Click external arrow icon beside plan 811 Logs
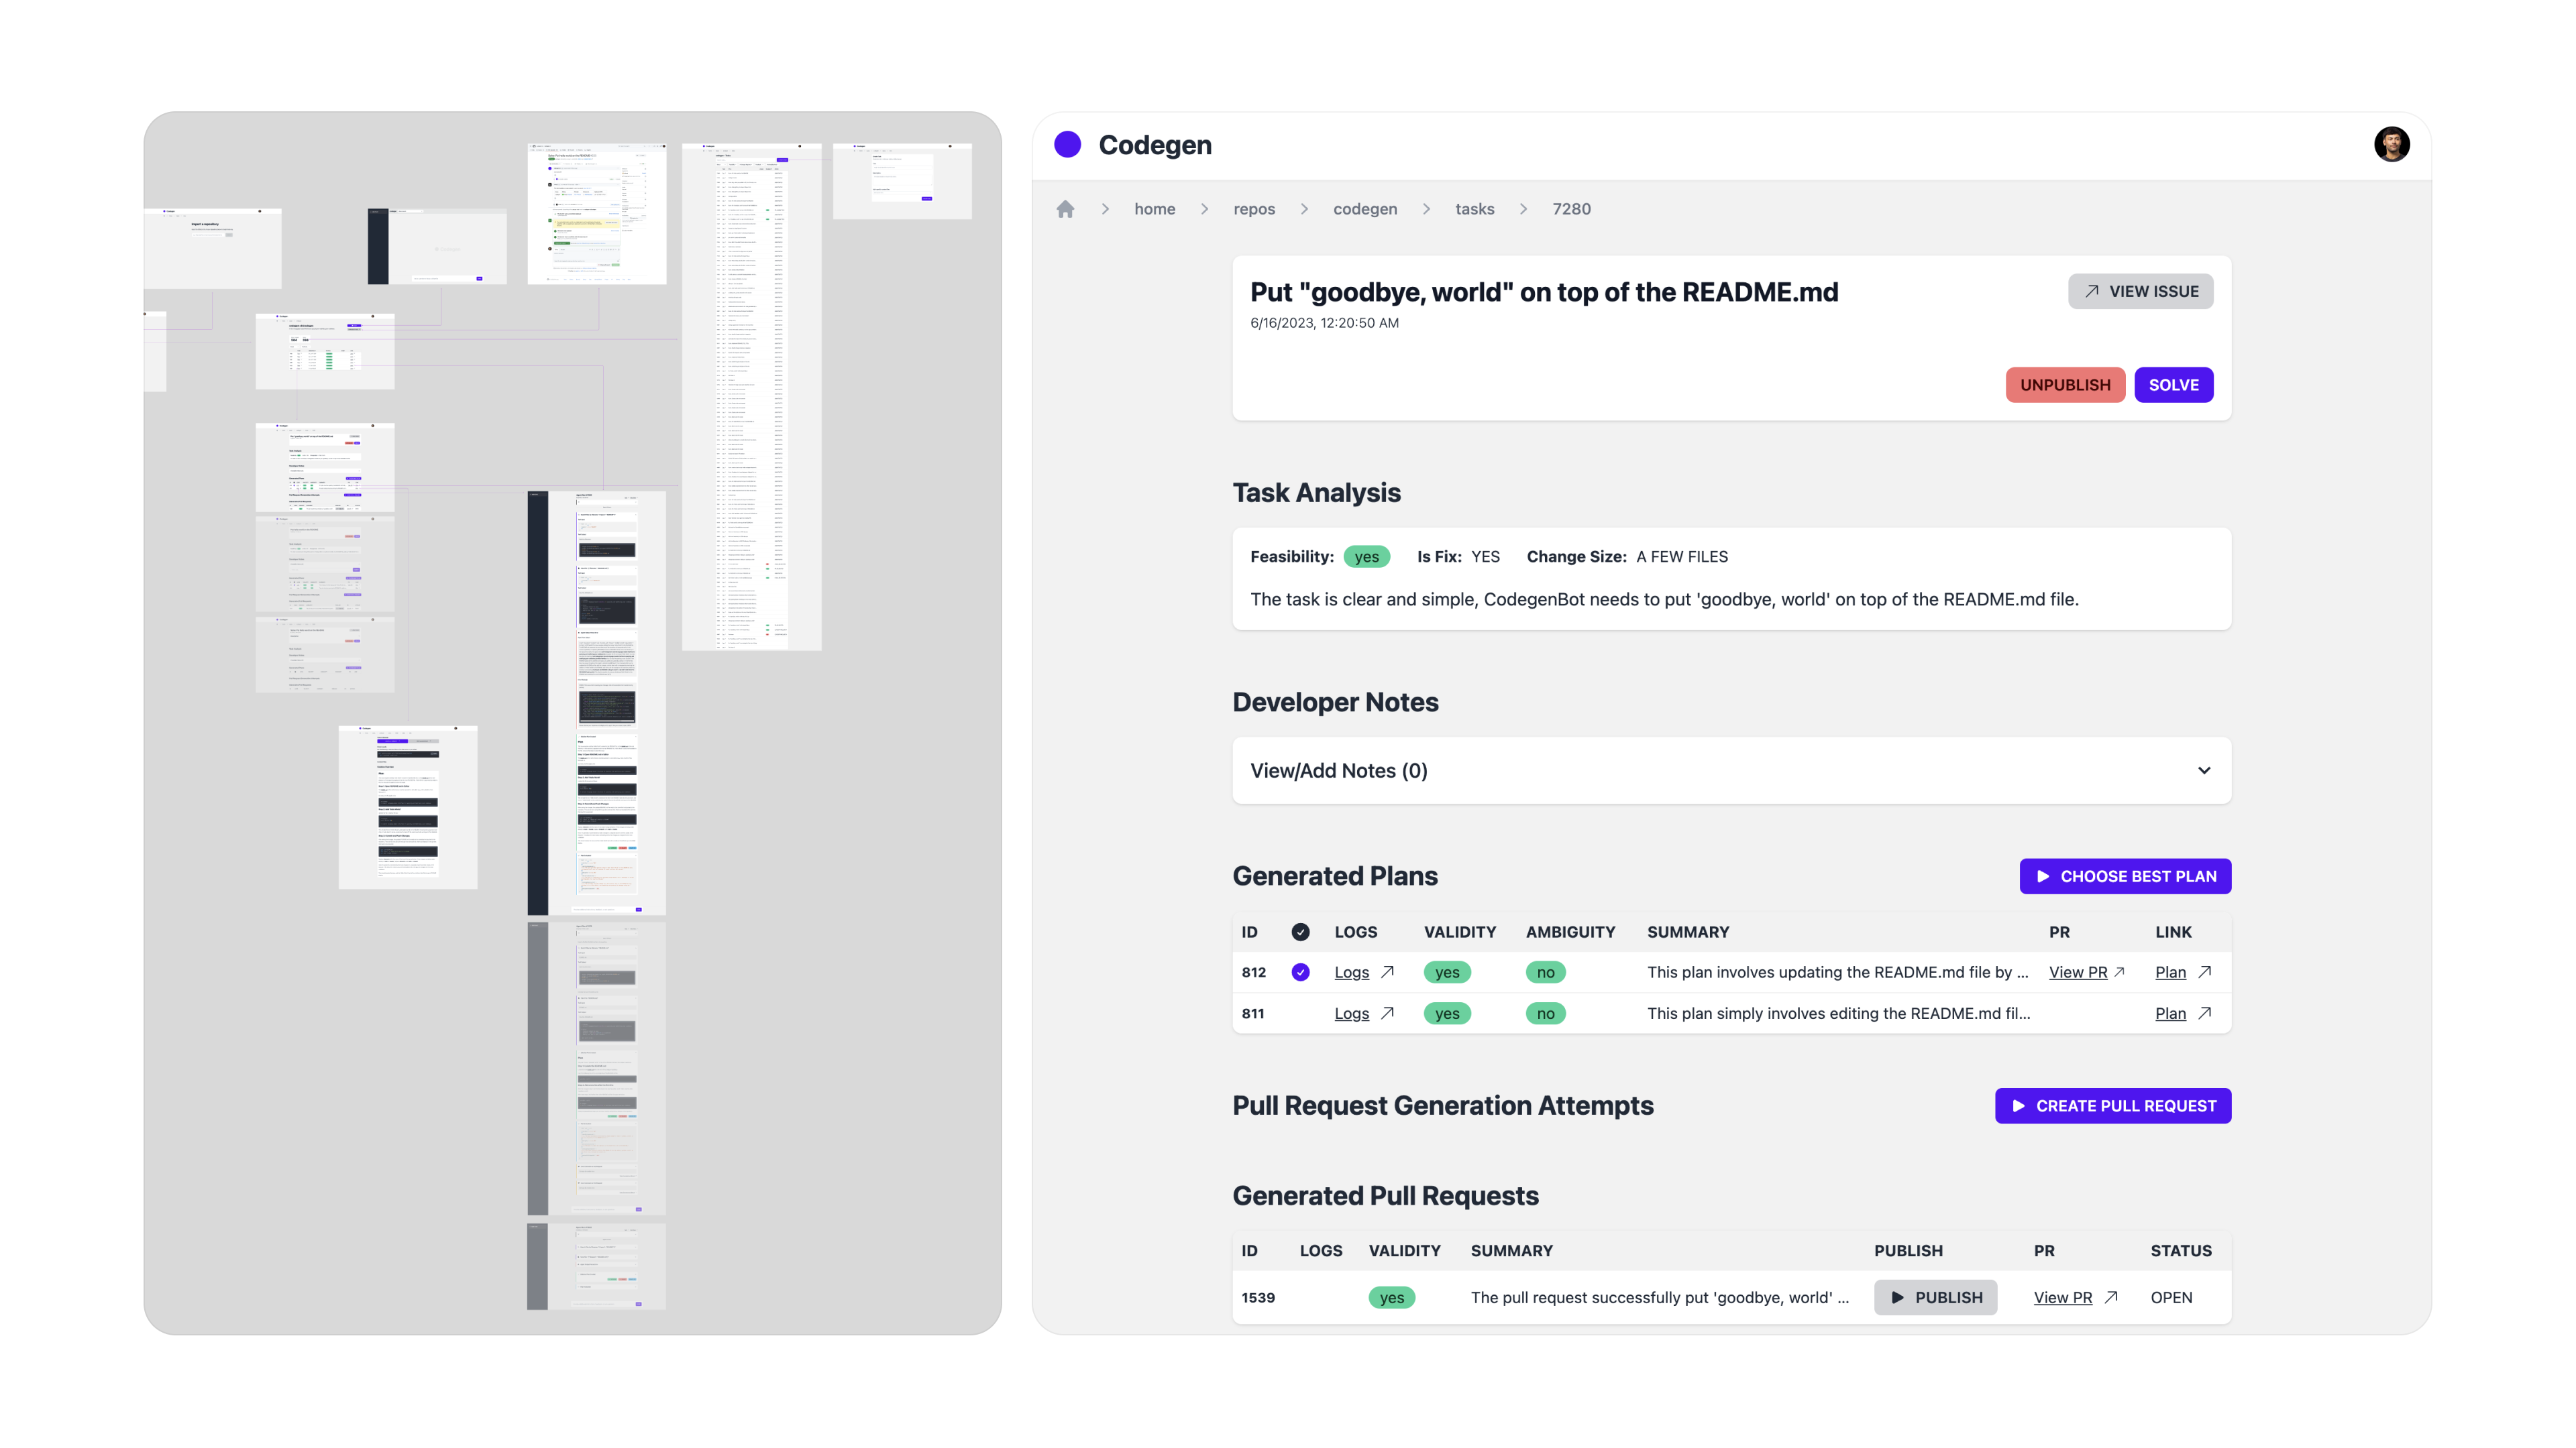The width and height of the screenshot is (2576, 1448). 1387,1012
